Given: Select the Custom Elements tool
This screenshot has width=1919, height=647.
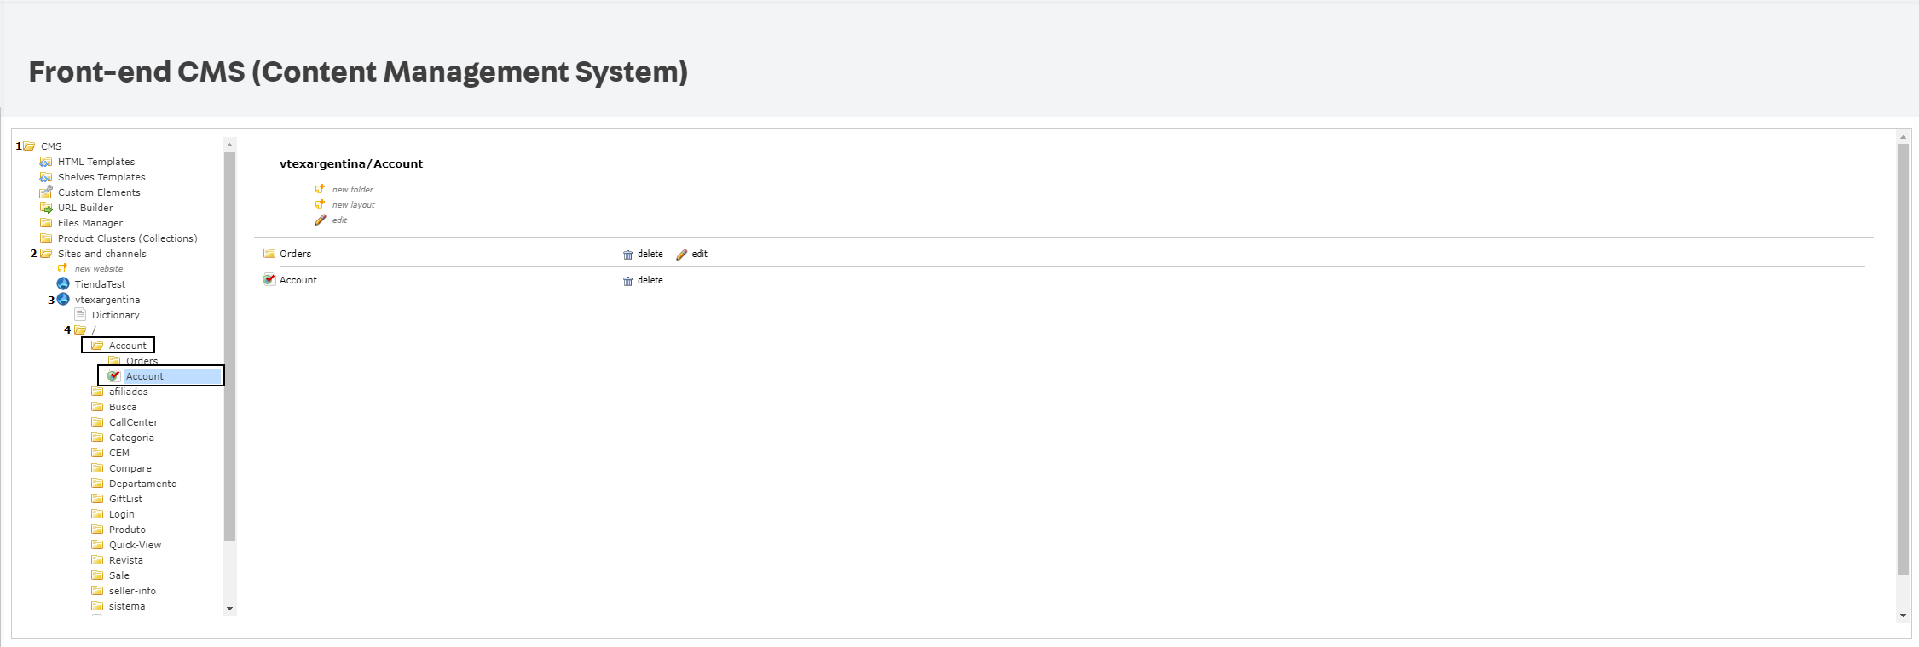Looking at the screenshot, I should pos(99,192).
